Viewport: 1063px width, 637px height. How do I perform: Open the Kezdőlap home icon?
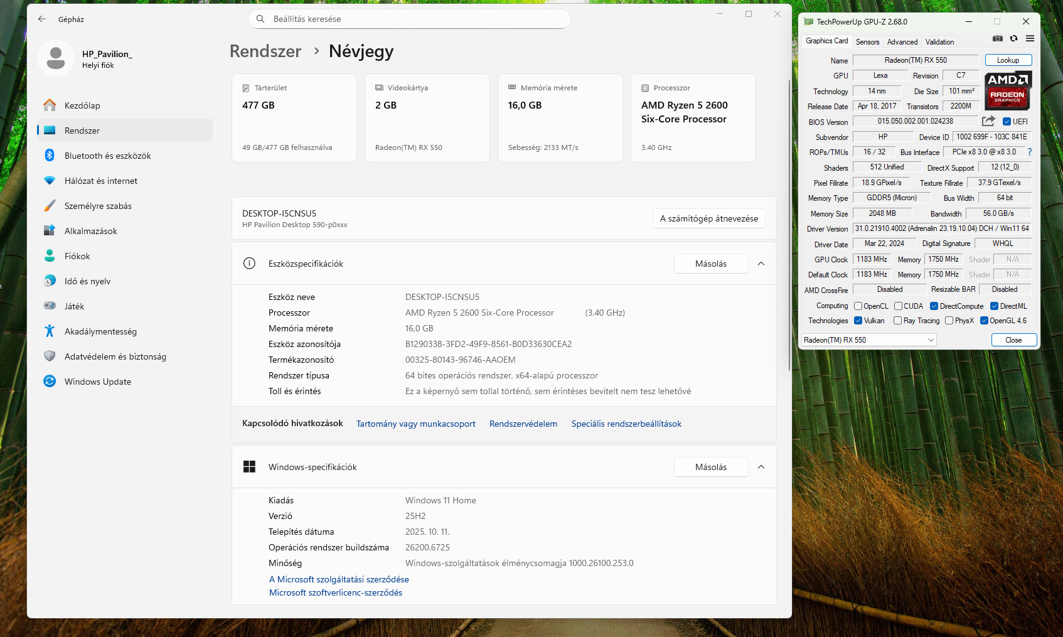pyautogui.click(x=50, y=105)
